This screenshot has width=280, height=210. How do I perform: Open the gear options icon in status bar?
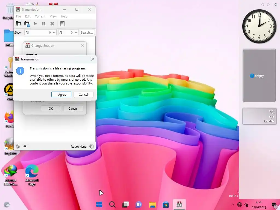[18, 147]
